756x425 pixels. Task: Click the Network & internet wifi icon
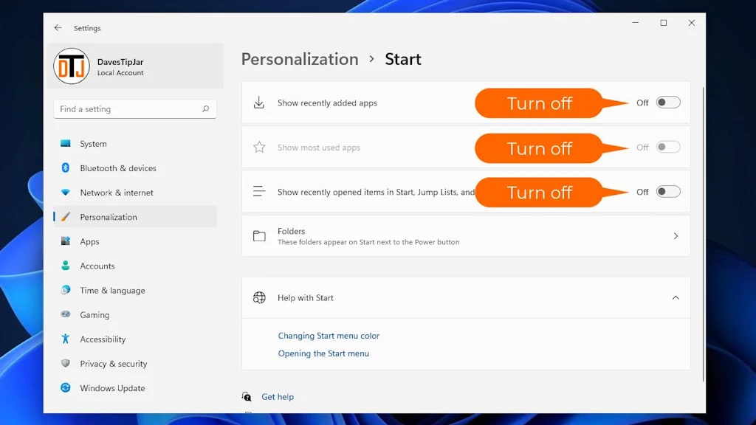(x=66, y=193)
